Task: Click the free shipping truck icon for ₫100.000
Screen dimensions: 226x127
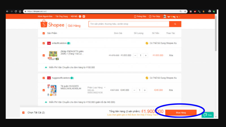Action: (x=46, y=67)
